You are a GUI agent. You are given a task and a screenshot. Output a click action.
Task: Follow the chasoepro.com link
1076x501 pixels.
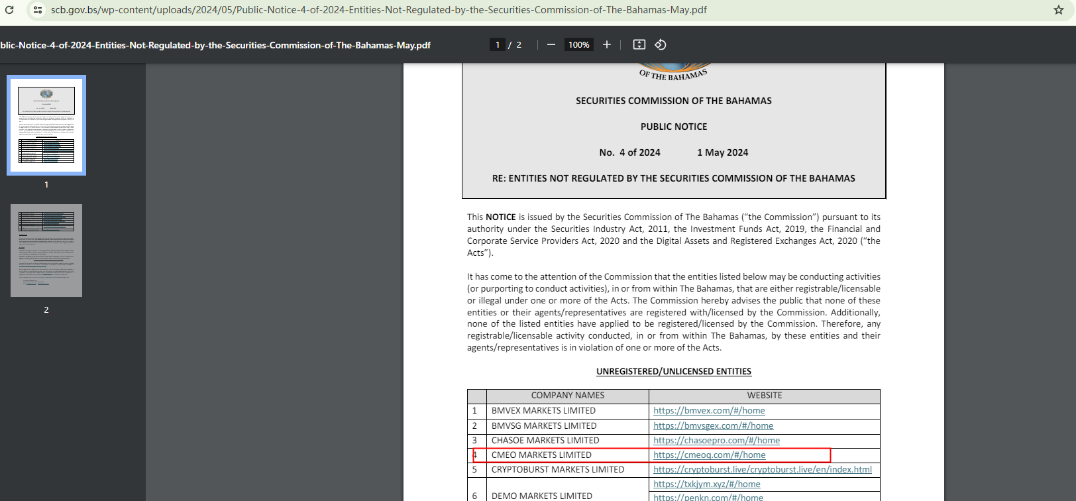[716, 441]
